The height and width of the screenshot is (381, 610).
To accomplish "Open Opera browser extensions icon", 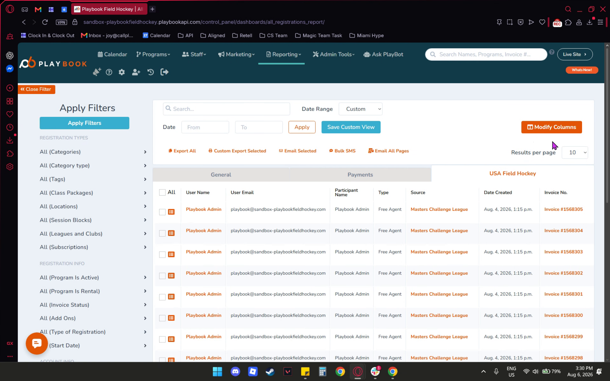I will point(568,22).
